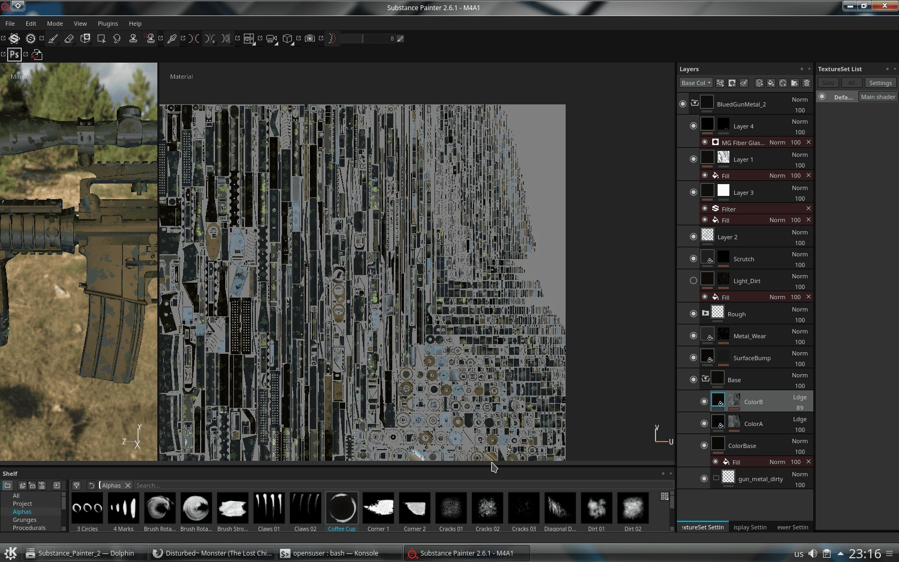Open the Material channel dropdown in 2D view
Screen dimensions: 899x562
click(x=181, y=77)
